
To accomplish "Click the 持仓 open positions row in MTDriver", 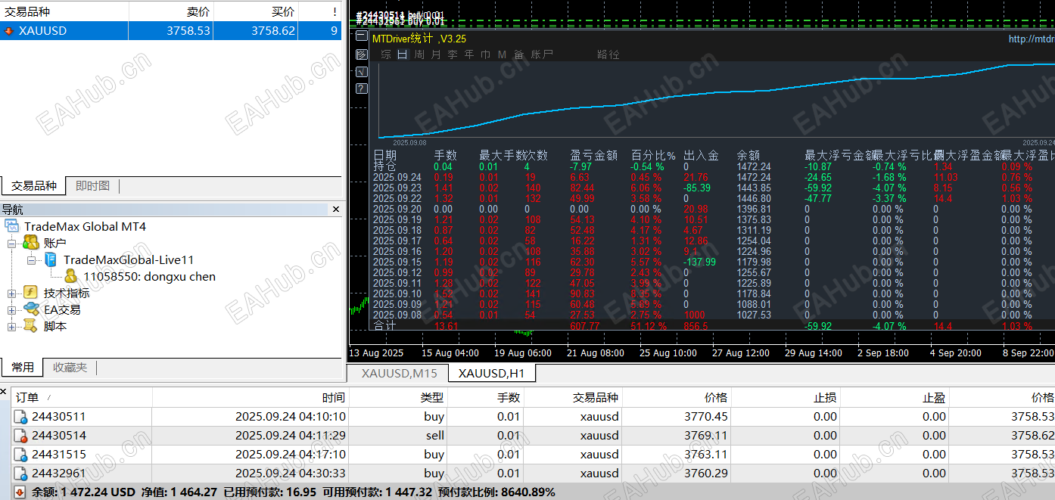I will tap(711, 167).
